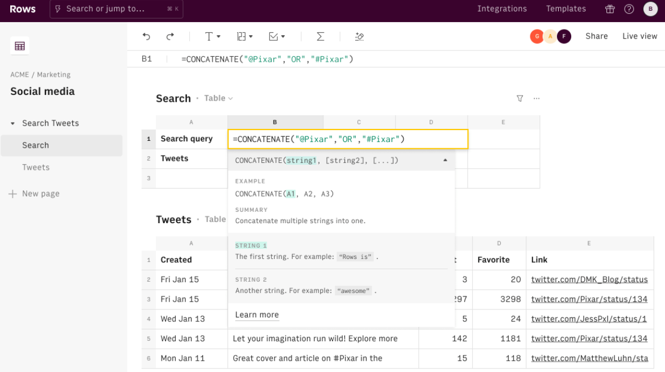Open the Search table three-dot menu
Viewport: 665px width, 372px height.
point(536,98)
